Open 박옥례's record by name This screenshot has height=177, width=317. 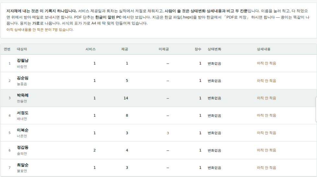point(23,95)
